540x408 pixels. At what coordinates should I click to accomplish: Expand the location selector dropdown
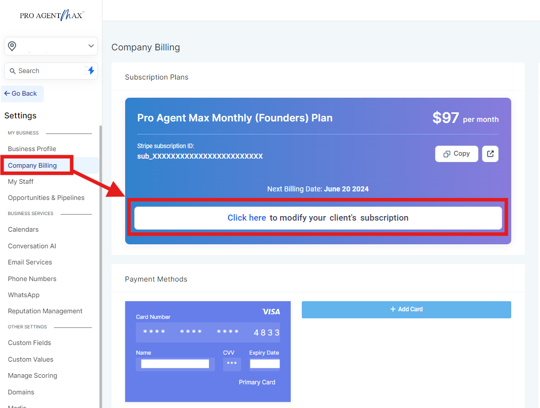[x=91, y=46]
